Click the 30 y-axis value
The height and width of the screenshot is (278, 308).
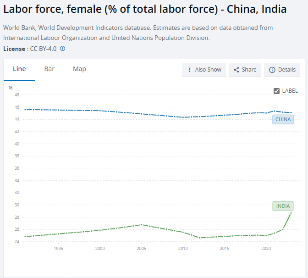17,205
